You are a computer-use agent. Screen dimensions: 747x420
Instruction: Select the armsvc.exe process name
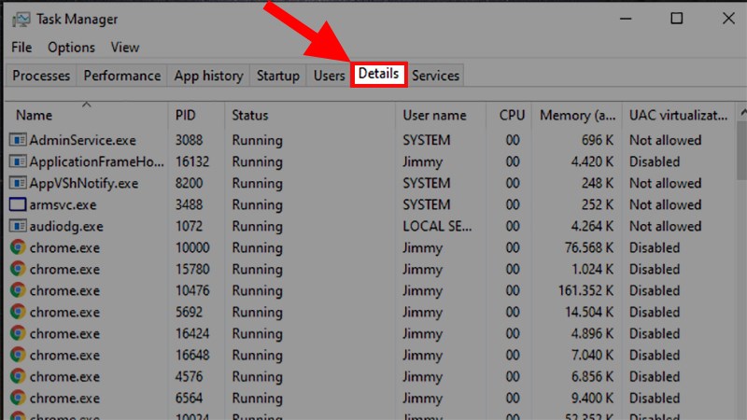(63, 204)
